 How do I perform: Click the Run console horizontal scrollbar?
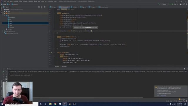88,97
